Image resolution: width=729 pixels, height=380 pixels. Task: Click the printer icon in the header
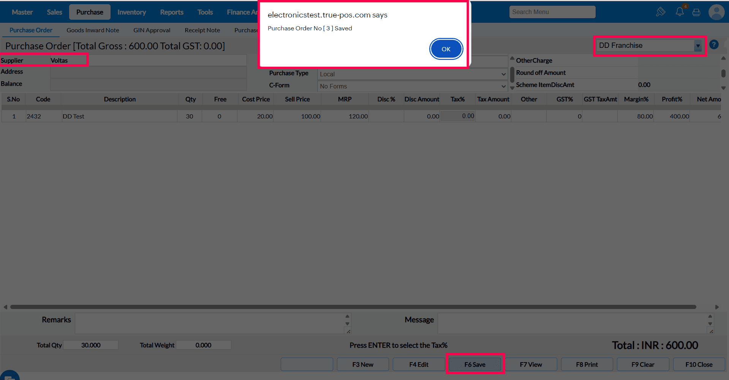click(x=696, y=12)
